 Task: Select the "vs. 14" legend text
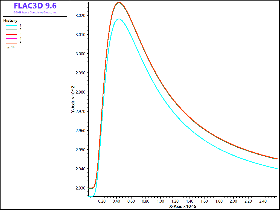[10, 47]
